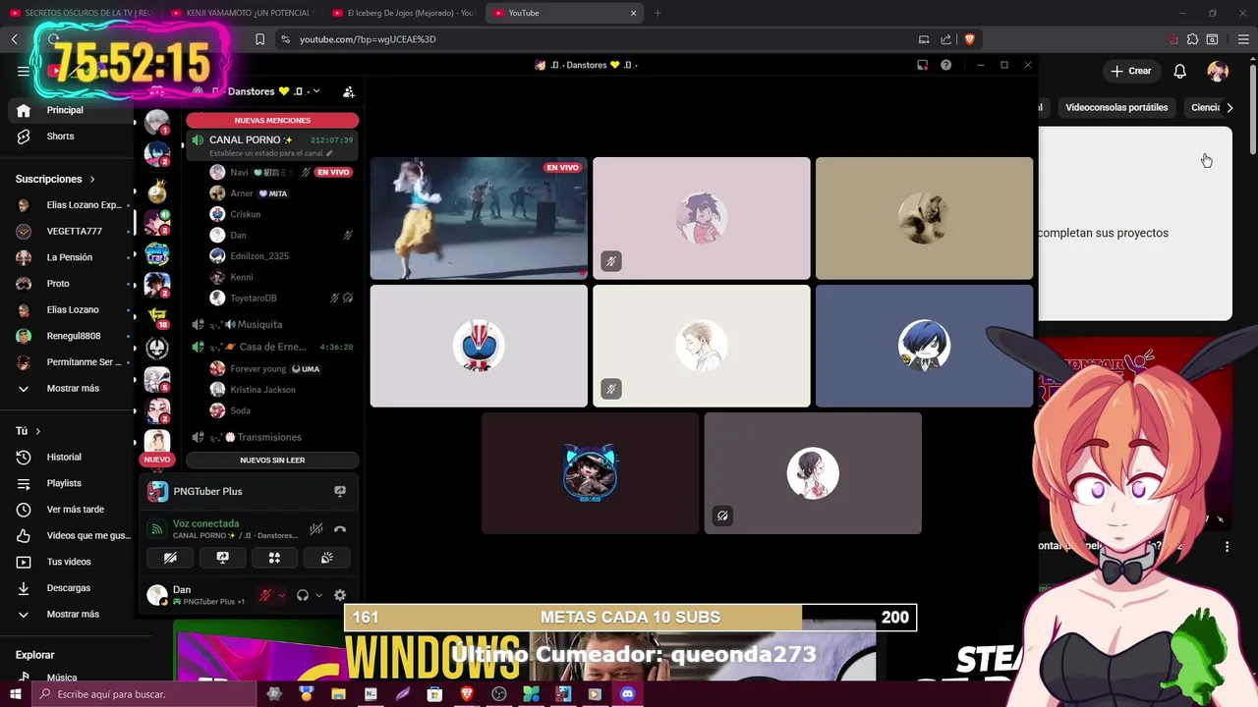Open Brave Shields icon in address bar
The height and width of the screenshot is (707, 1258).
[x=970, y=39]
